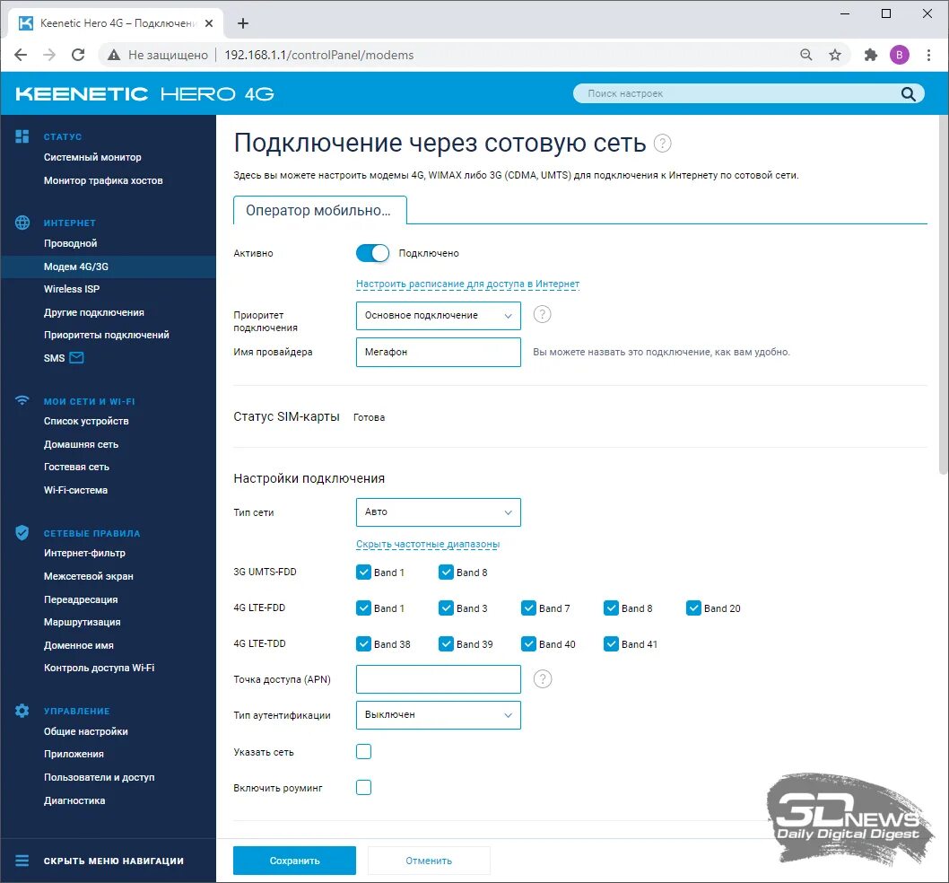Screen dimensions: 949x883
Task: Uncheck 3G UMTS-FDD Band 1
Action: pyautogui.click(x=363, y=573)
